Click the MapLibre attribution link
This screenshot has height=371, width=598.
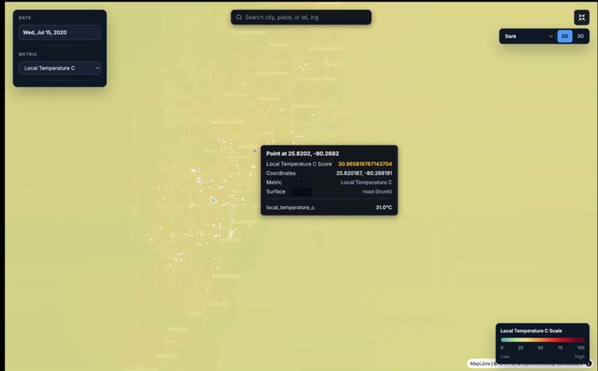[x=480, y=364]
